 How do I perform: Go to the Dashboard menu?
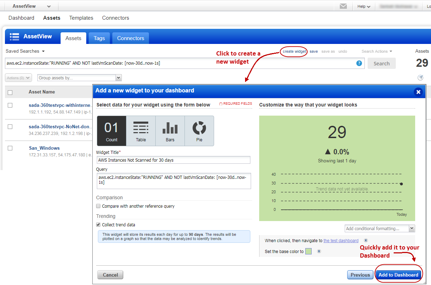click(x=21, y=18)
